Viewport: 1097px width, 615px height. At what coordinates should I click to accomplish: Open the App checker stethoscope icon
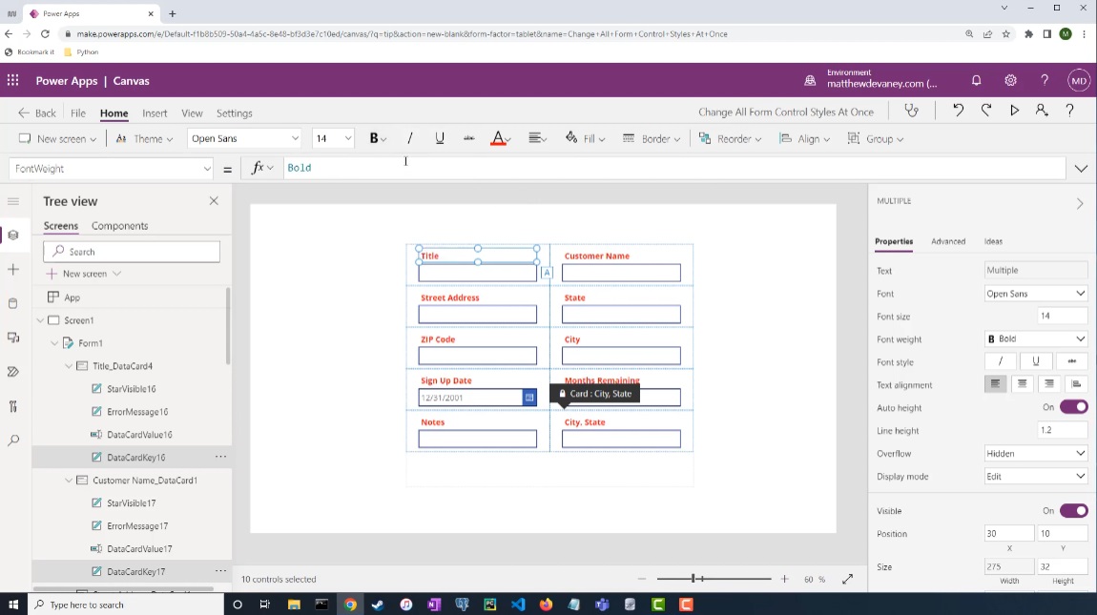pos(912,111)
